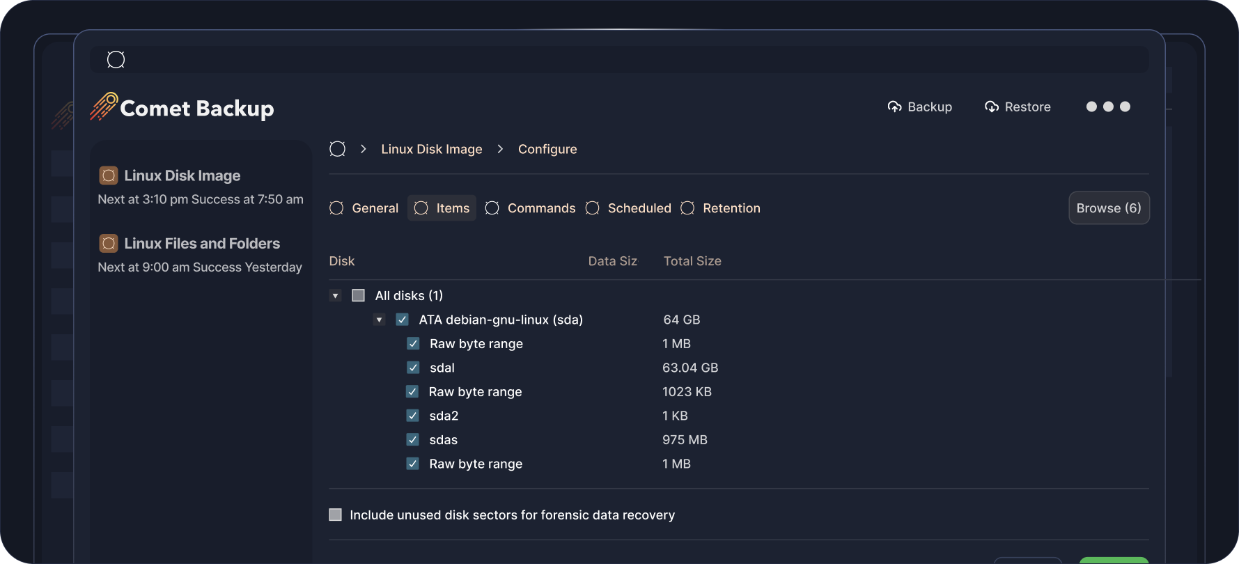Select the Items tab

pyautogui.click(x=442, y=208)
